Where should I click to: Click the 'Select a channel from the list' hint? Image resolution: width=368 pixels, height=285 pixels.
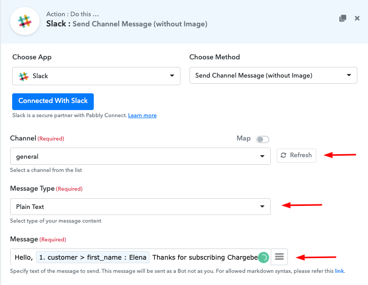[46, 170]
